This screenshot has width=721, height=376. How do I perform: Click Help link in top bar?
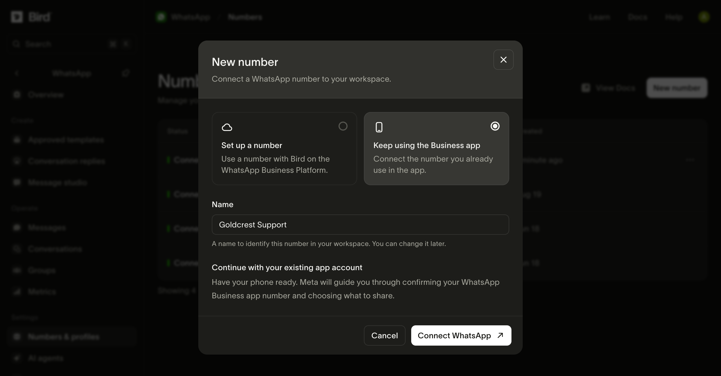[x=674, y=17]
